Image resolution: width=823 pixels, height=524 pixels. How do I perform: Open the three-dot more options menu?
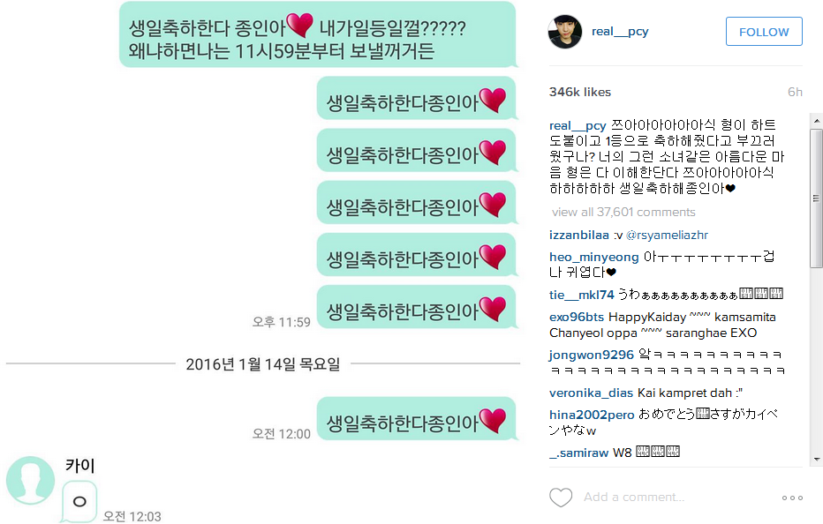click(792, 498)
